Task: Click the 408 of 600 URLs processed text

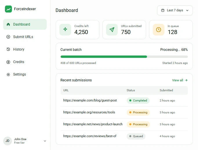Action: point(78,63)
